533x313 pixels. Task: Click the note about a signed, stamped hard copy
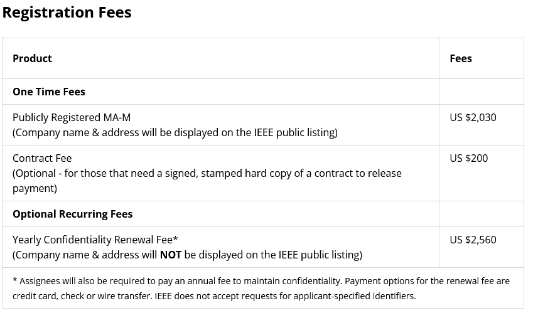click(207, 173)
